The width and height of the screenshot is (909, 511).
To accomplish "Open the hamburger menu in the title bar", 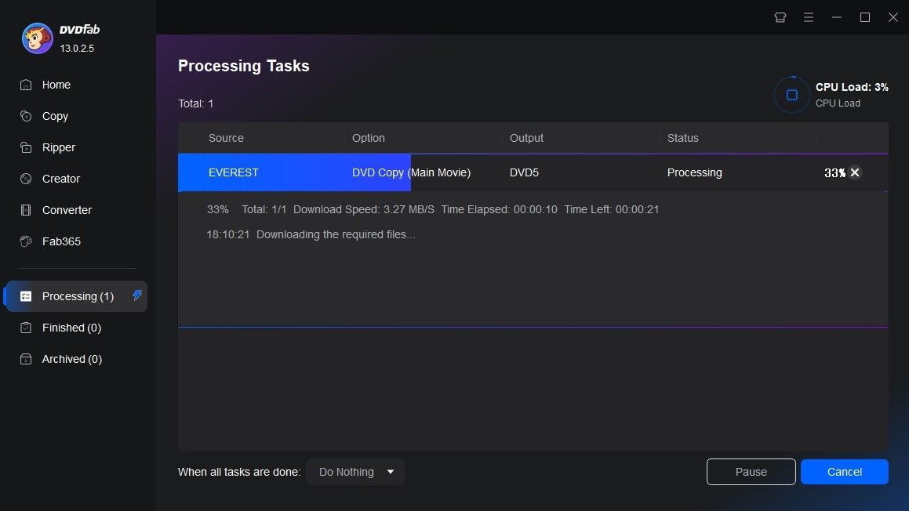I will tap(808, 17).
